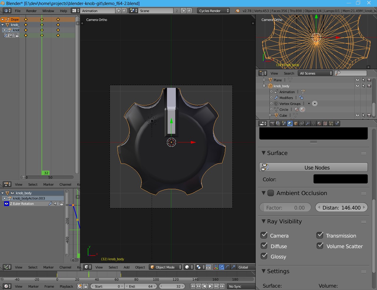Open the Object properties tab (orange cube)
This screenshot has height=290, width=377.
(x=296, y=123)
